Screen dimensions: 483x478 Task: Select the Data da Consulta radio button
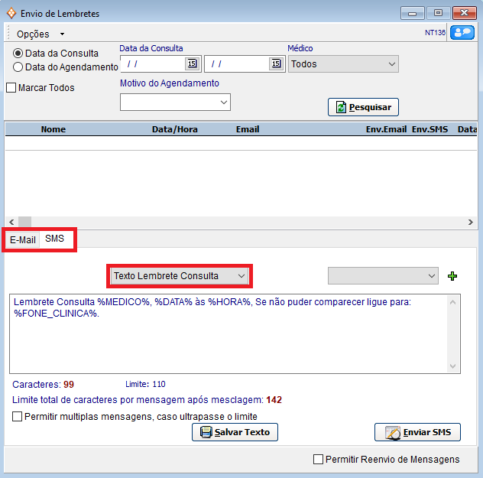[18, 54]
